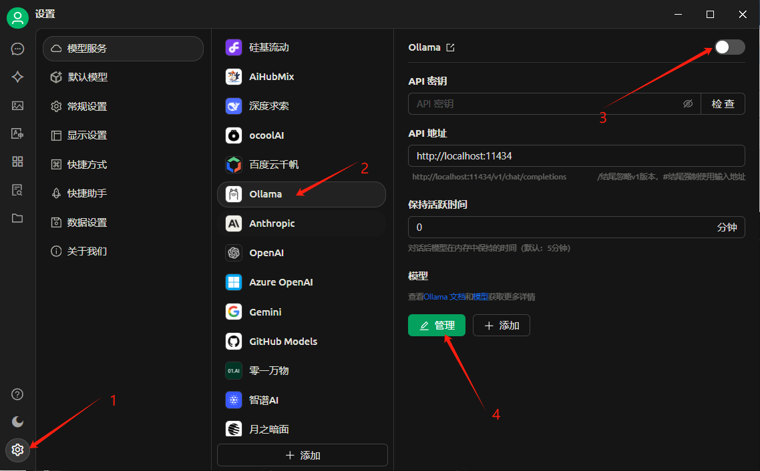Click the API 地址 input field
The height and width of the screenshot is (471, 760).
(576, 156)
